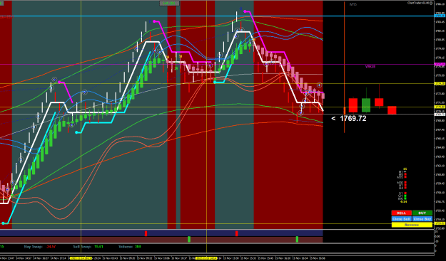Click the Close Buy button
The height and width of the screenshot is (261, 446).
click(x=422, y=219)
